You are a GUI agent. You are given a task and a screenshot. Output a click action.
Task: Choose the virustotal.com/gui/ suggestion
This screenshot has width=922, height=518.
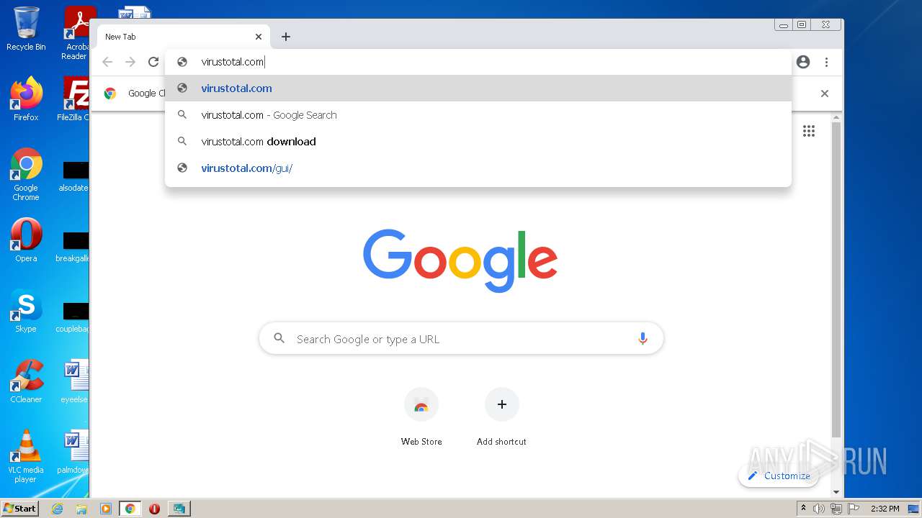tap(478, 168)
